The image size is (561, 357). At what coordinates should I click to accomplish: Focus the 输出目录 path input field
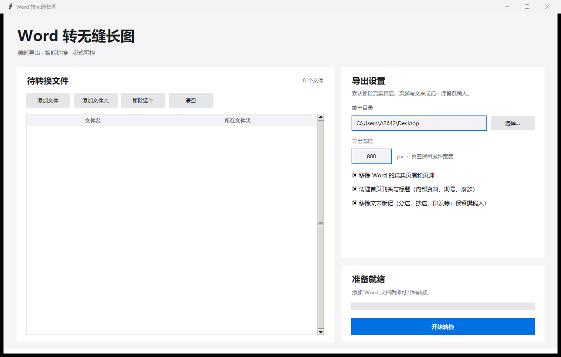tap(419, 123)
